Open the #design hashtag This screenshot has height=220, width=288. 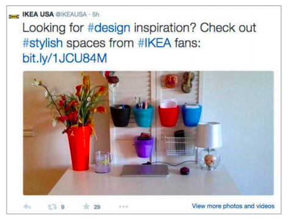(109, 28)
